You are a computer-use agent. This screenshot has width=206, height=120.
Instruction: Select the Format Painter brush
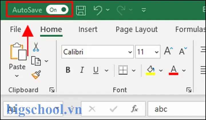tap(36, 74)
